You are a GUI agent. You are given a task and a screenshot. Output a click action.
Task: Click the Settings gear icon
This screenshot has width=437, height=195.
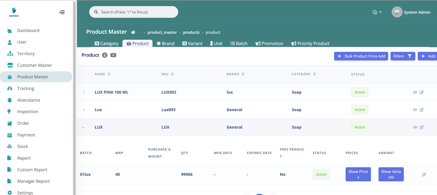[10, 193]
